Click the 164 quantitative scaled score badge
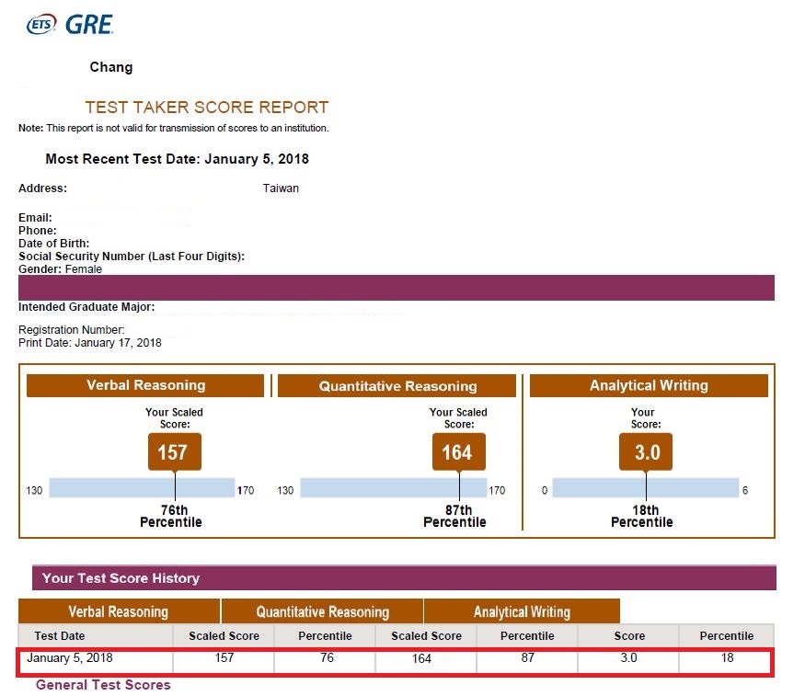Screen dimensions: 805x696 click(x=459, y=451)
